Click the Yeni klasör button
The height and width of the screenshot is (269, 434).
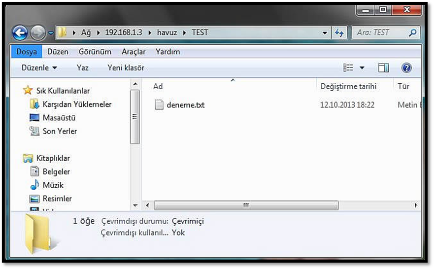pos(126,67)
